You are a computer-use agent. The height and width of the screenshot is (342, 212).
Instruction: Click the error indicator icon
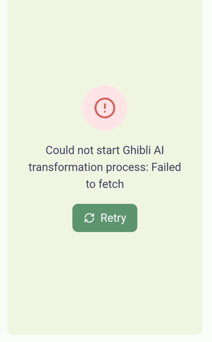pos(105,108)
